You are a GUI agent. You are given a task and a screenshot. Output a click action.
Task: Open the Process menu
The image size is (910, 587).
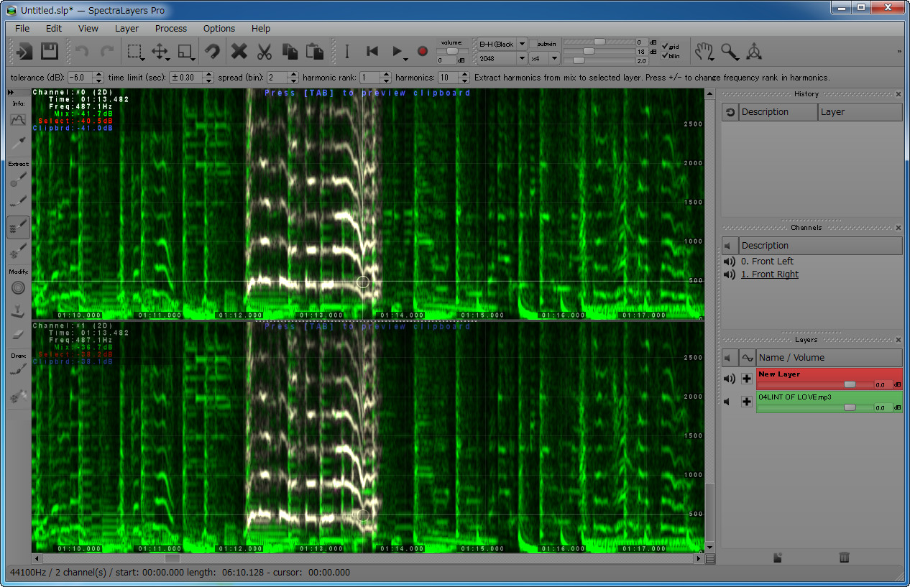point(171,29)
